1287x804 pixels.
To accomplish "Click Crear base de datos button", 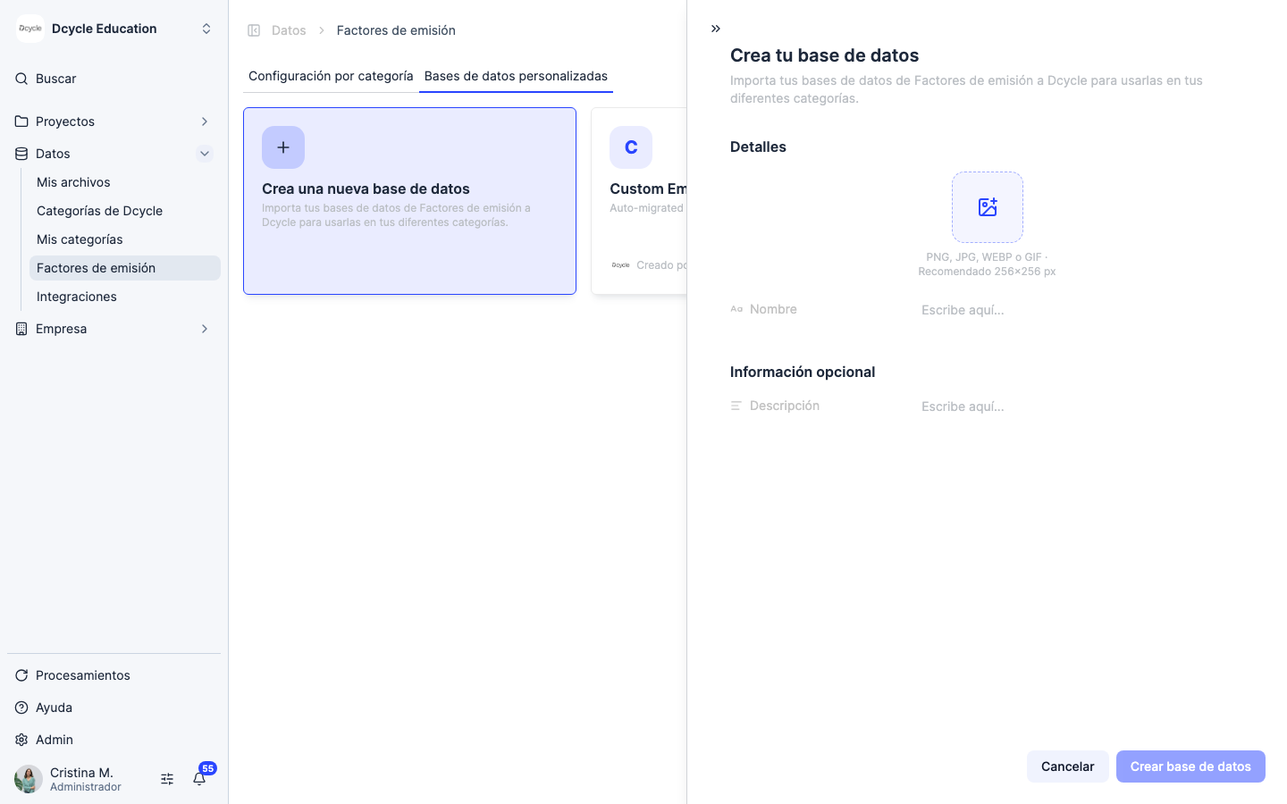I will point(1190,766).
